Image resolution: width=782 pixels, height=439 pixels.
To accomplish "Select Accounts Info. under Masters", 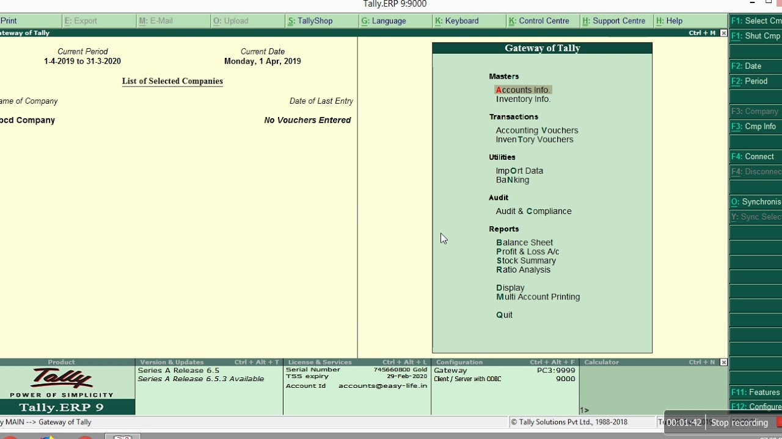I will pyautogui.click(x=523, y=90).
